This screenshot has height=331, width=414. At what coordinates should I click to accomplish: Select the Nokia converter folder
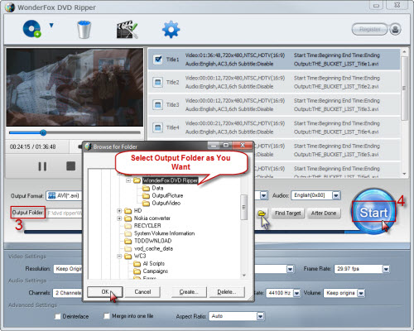[152, 218]
